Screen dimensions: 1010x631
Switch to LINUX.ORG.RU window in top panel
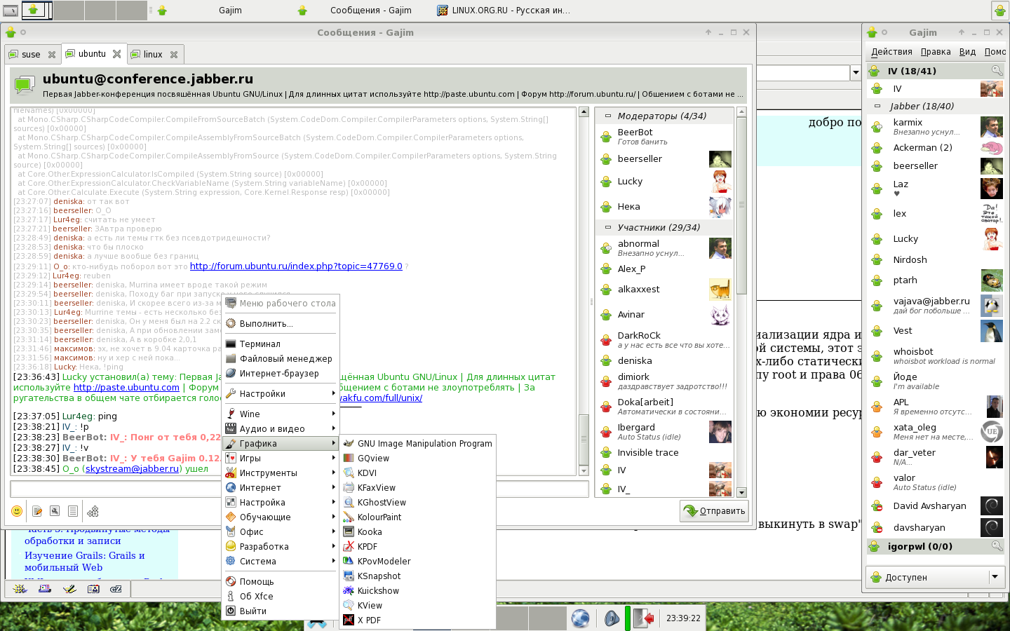(x=504, y=11)
